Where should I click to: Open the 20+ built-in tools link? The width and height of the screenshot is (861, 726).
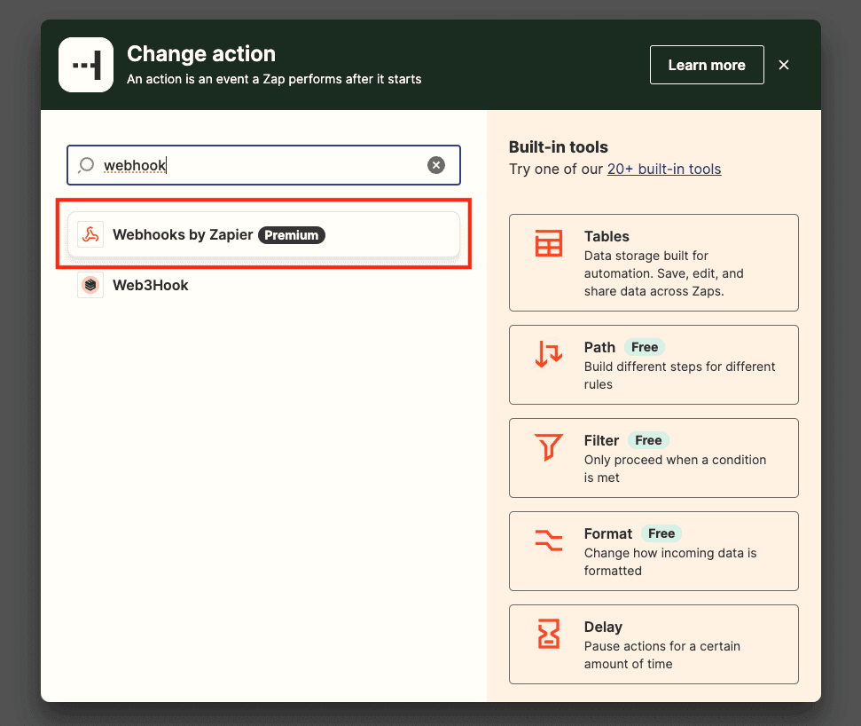point(664,170)
